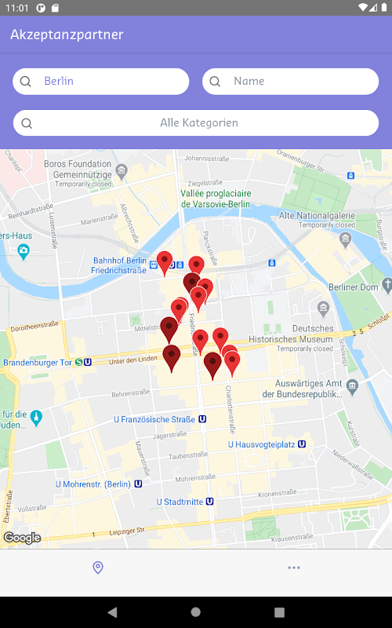The image size is (392, 628).
Task: Click the magnifier icon in Berlin field
Action: (x=26, y=82)
